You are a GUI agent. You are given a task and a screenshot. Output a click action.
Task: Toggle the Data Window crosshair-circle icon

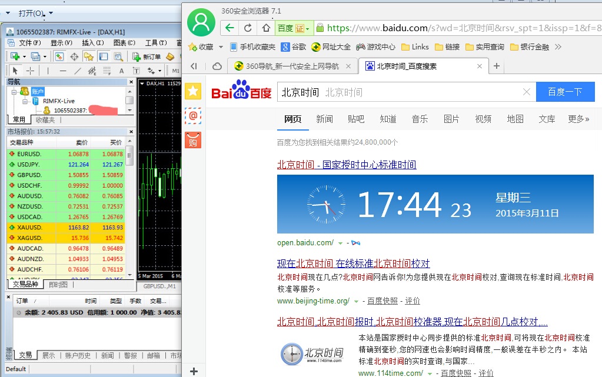click(74, 56)
